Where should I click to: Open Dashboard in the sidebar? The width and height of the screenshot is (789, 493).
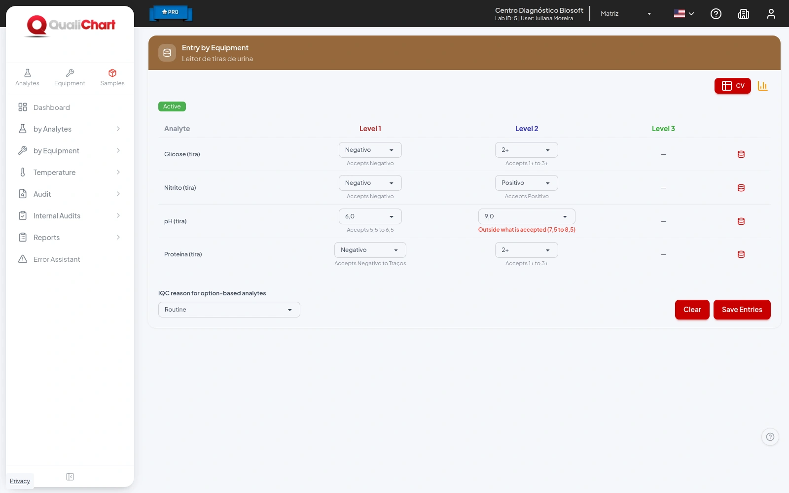(70, 107)
